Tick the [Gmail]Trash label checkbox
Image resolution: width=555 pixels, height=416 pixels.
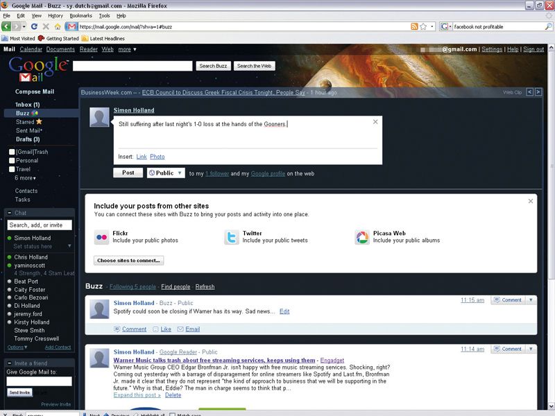coord(12,152)
